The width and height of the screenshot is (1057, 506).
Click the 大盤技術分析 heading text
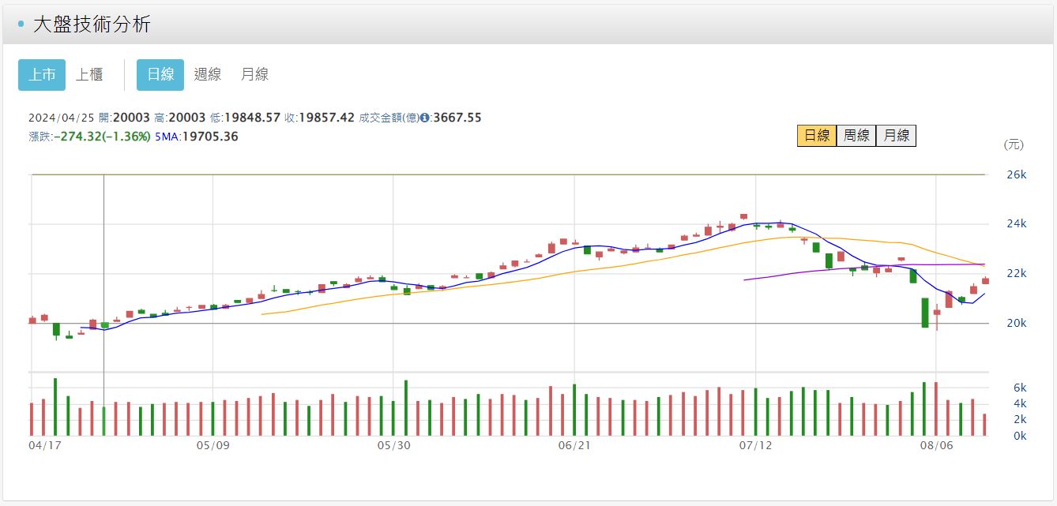click(x=92, y=24)
